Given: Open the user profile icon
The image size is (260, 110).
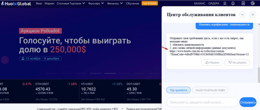Looking at the screenshot, I should (x=225, y=3).
